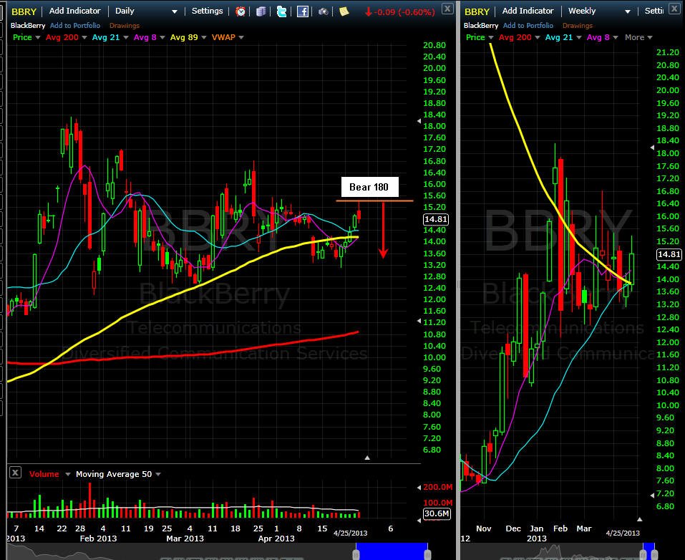Click the BBRY ticker symbol in the daily chart

[x=24, y=11]
